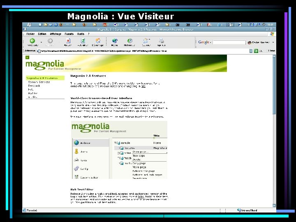Click the Windows flag logo in menu bar
The height and width of the screenshot is (222, 296).
[x=272, y=34]
